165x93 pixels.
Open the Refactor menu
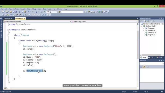click(16, 9)
